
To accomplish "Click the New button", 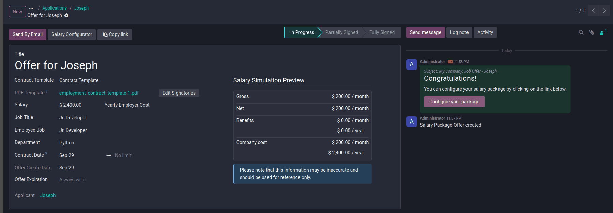I will (x=17, y=12).
